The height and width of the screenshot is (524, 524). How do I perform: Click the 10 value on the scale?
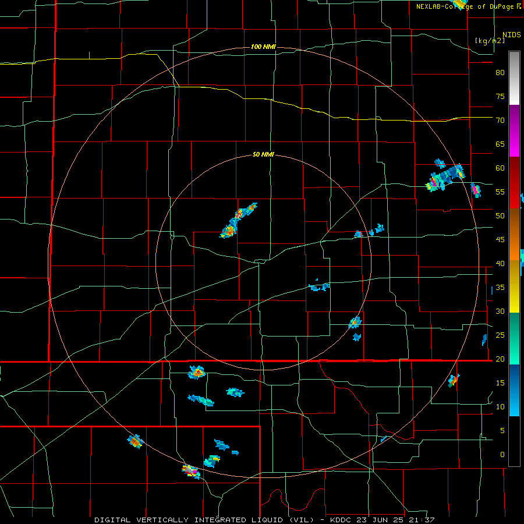(x=500, y=407)
